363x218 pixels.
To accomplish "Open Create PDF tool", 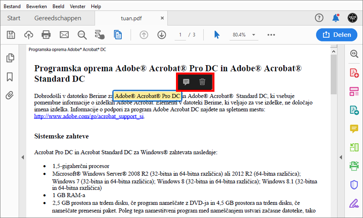I will (354, 73).
